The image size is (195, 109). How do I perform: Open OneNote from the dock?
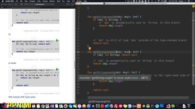tap(52, 106)
